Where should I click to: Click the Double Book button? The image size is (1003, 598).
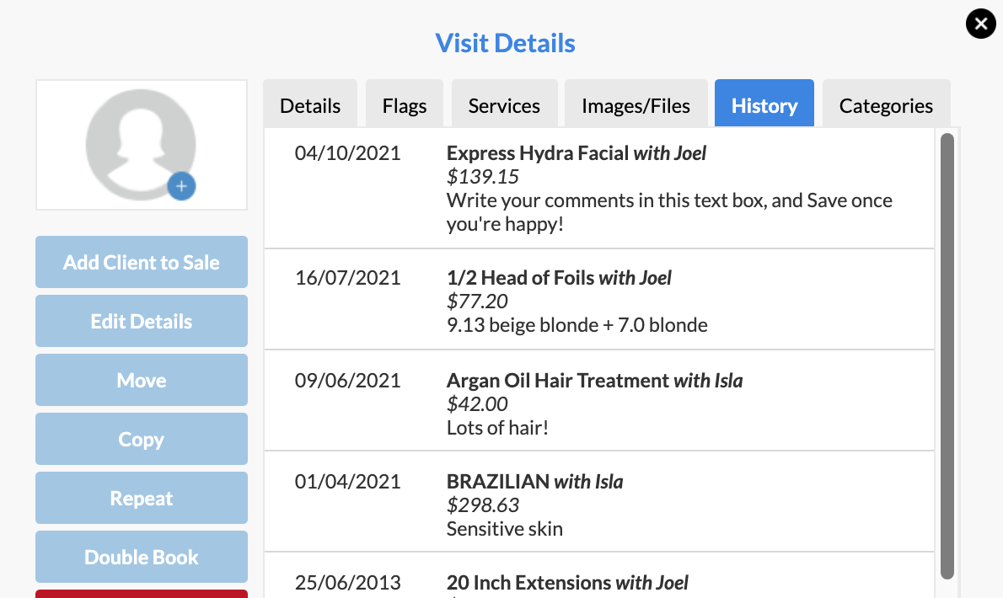click(142, 557)
